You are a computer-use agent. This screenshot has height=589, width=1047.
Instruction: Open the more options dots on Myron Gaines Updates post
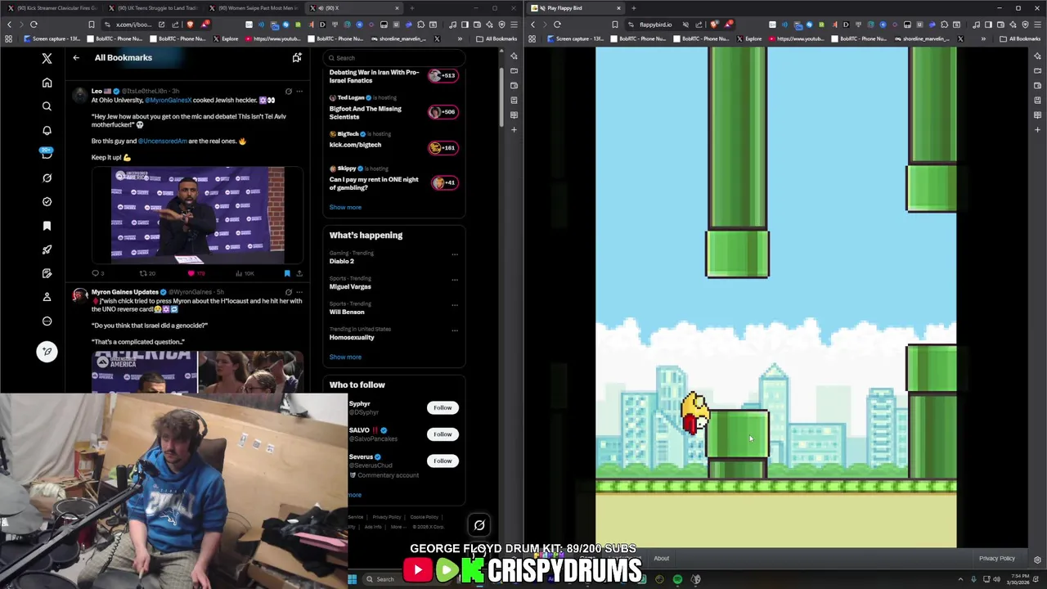[299, 292]
